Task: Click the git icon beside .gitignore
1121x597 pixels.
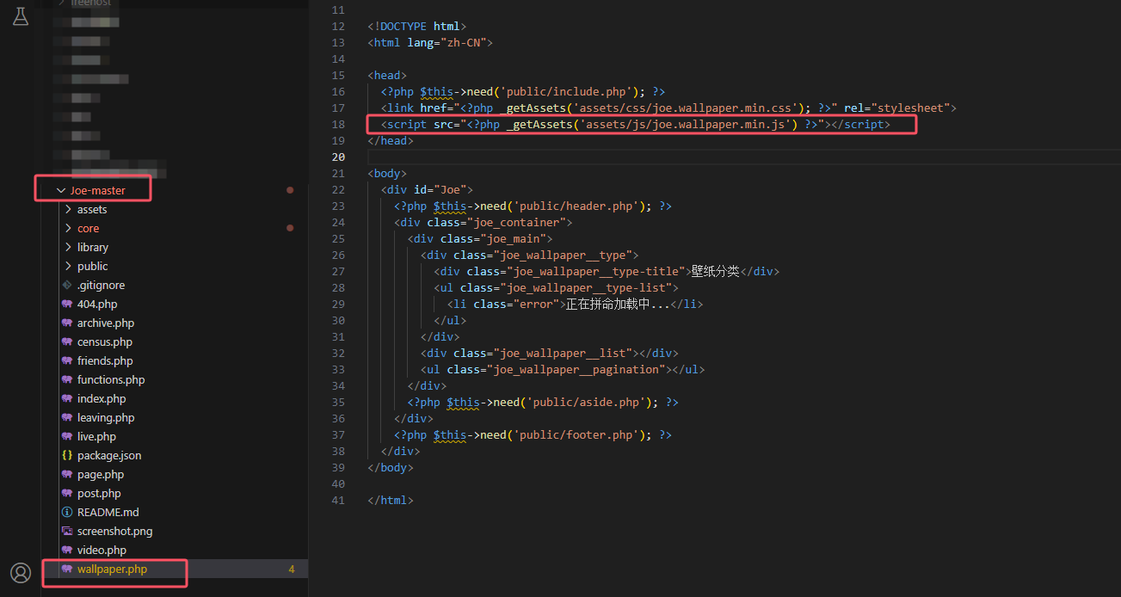Action: coord(67,285)
